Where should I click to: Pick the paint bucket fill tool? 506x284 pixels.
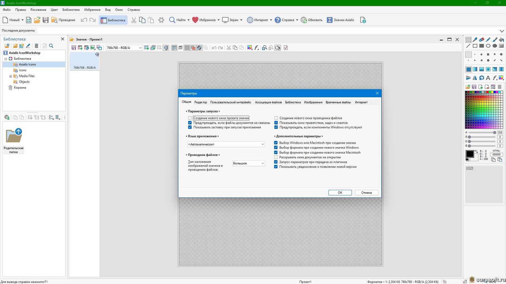501,40
